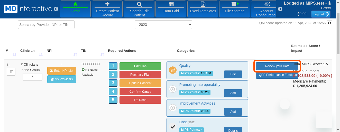This screenshot has width=340, height=132.
Task: Click the provider search input field
Action: point(46,25)
